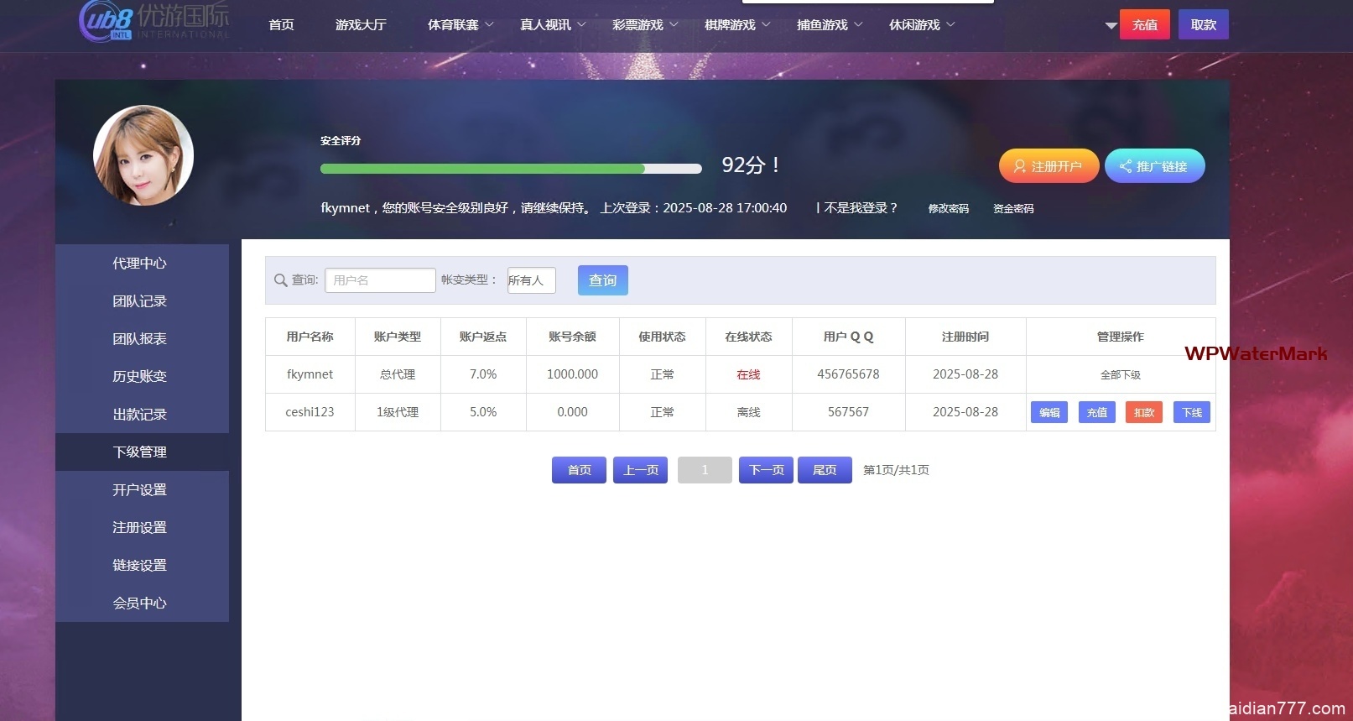Viewport: 1353px width, 721px height.
Task: Expand the 体育联赛 dropdown menu
Action: (x=461, y=25)
